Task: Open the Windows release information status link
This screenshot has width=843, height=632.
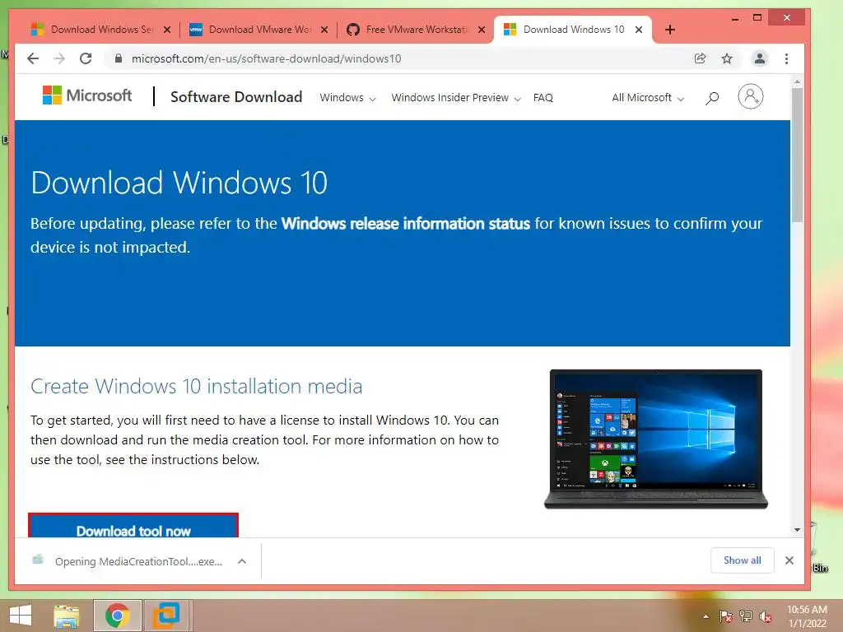Action: point(405,224)
